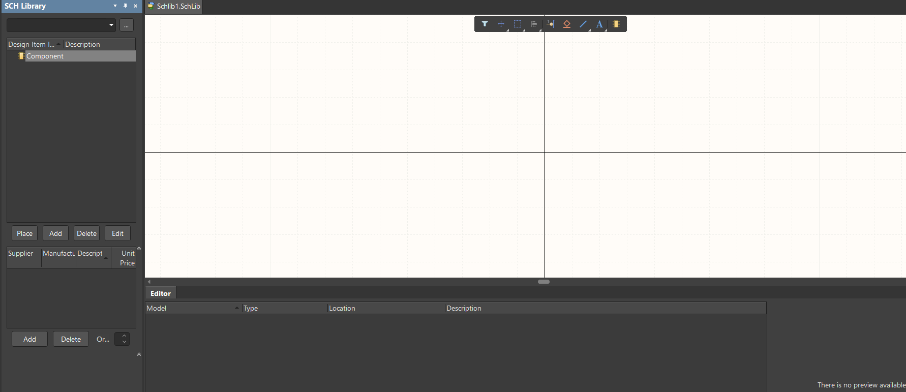906x392 pixels.
Task: Click the ellipsis button beside the filter
Action: (127, 25)
